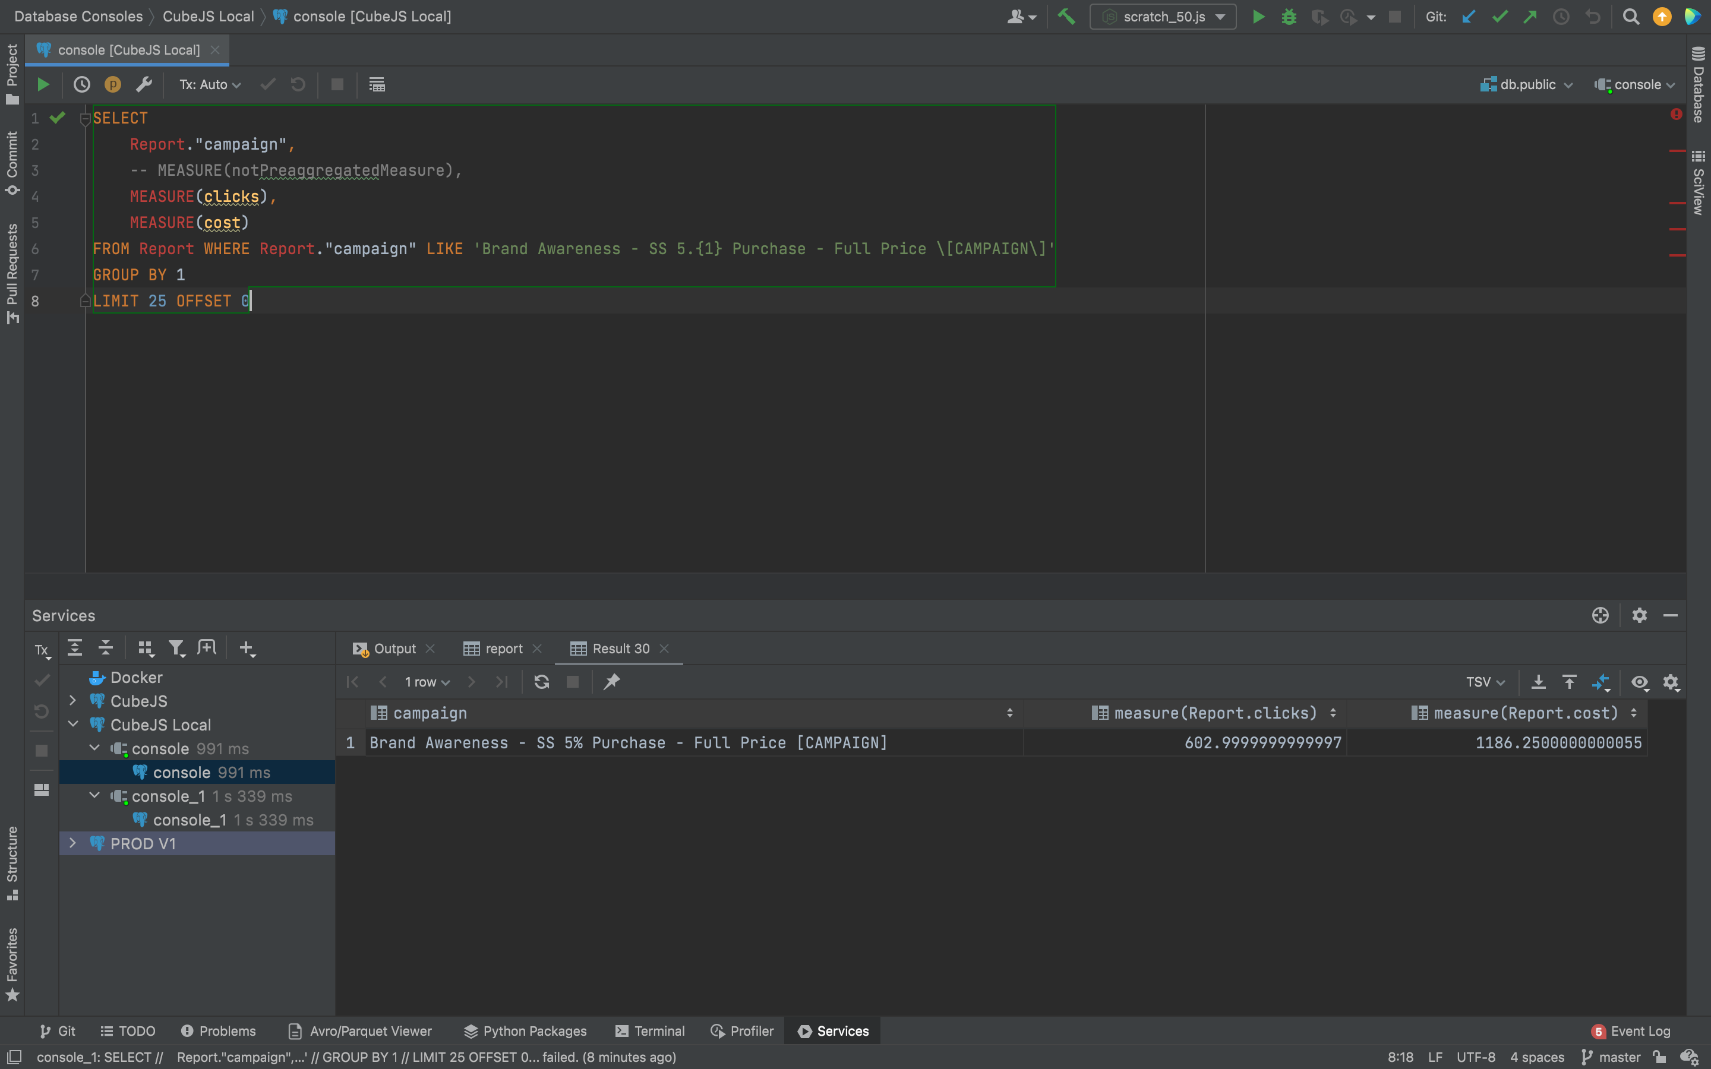Viewport: 1711px width, 1069px height.
Task: Click the orange IDE update icon
Action: coord(1662,16)
